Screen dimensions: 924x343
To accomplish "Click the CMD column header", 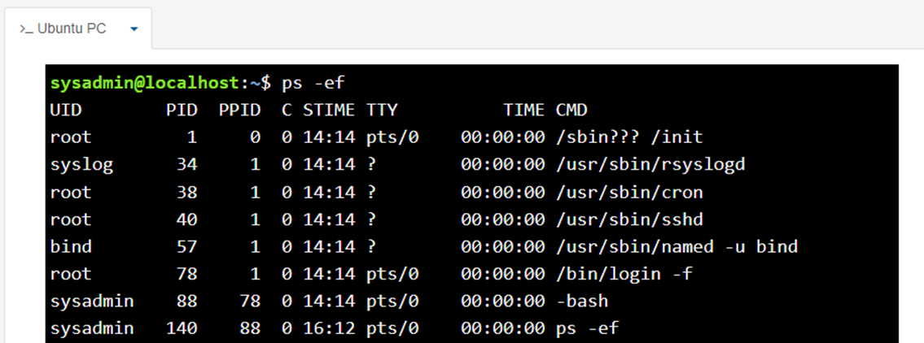I will point(571,110).
